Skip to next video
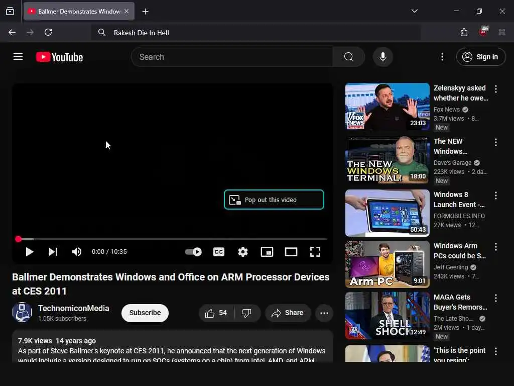This screenshot has width=514, height=386. coord(53,252)
